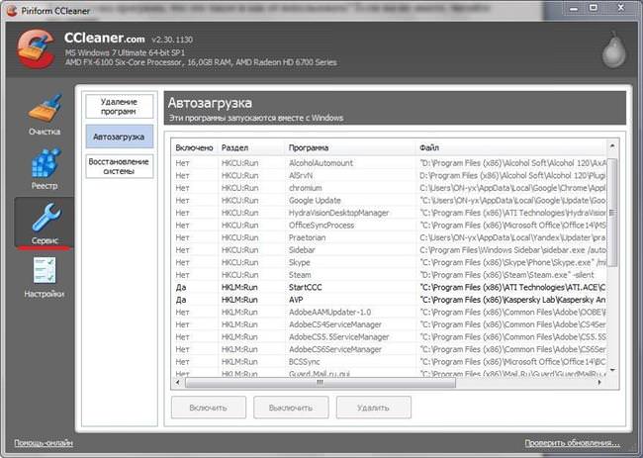Sort by the Раздел column header
This screenshot has height=458, width=643.
tap(251, 148)
